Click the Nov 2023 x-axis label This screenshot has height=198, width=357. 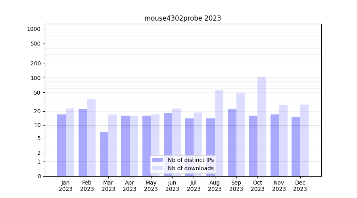tap(279, 186)
